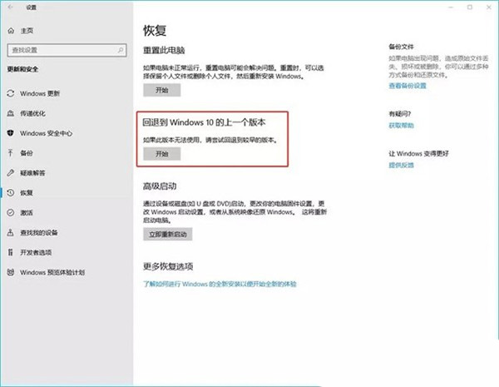Open Windows 预览体验计划 icon
499x387 pixels.
10,272
